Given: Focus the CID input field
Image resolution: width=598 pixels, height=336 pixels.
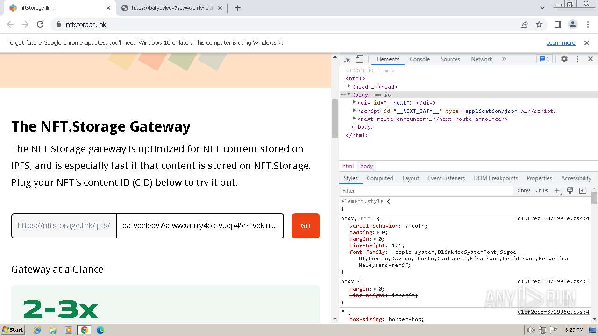Looking at the screenshot, I should point(200,226).
